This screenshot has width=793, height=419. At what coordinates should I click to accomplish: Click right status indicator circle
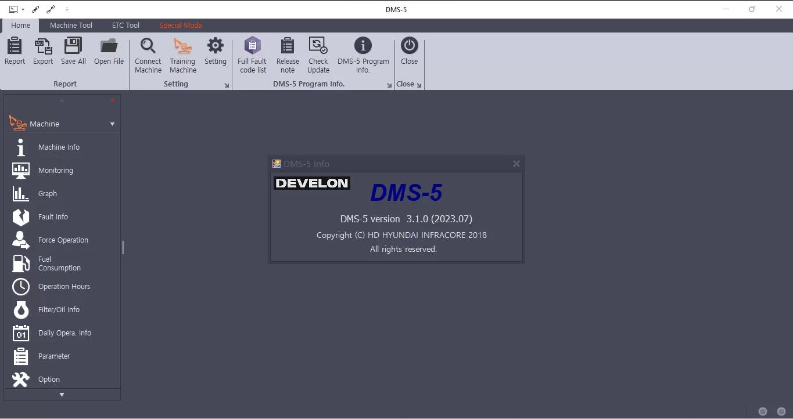pos(781,411)
